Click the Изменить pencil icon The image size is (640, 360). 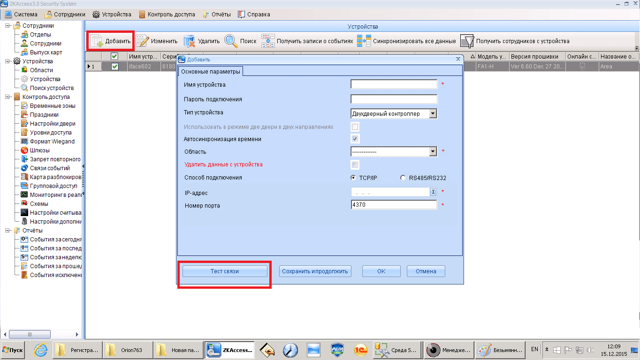click(142, 41)
